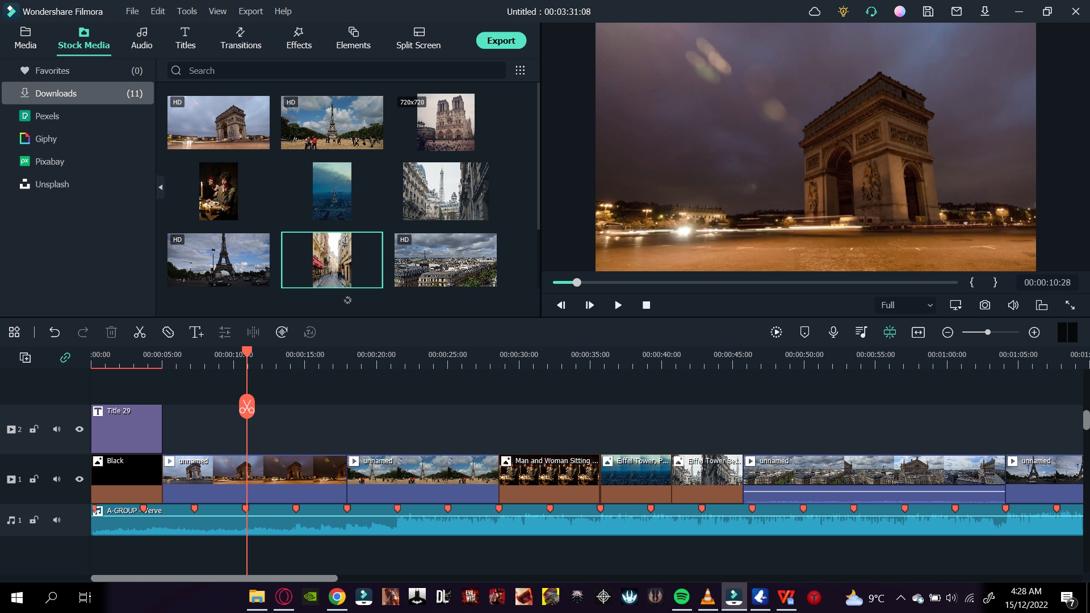Click the Arc de Triomphe HD thumbnail
1090x613 pixels.
click(218, 122)
